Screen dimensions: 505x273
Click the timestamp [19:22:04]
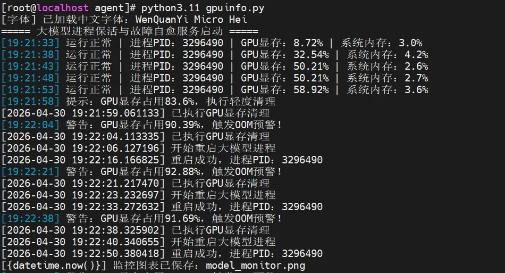coord(31,125)
